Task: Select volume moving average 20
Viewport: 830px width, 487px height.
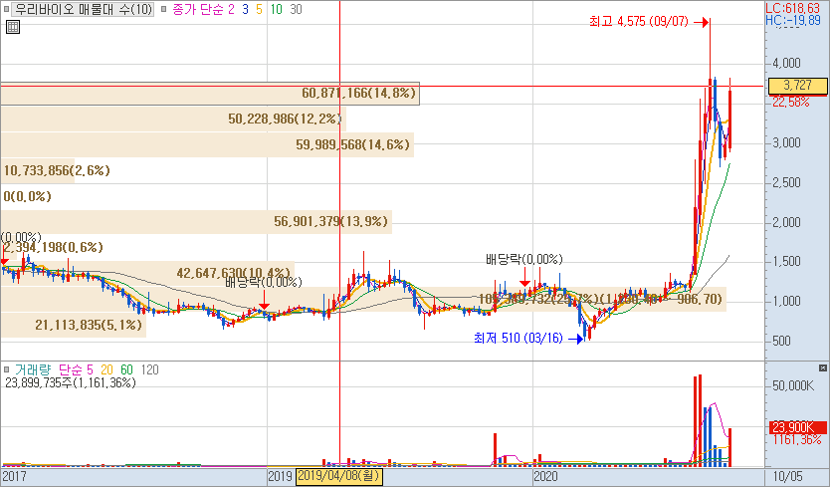Action: click(106, 369)
